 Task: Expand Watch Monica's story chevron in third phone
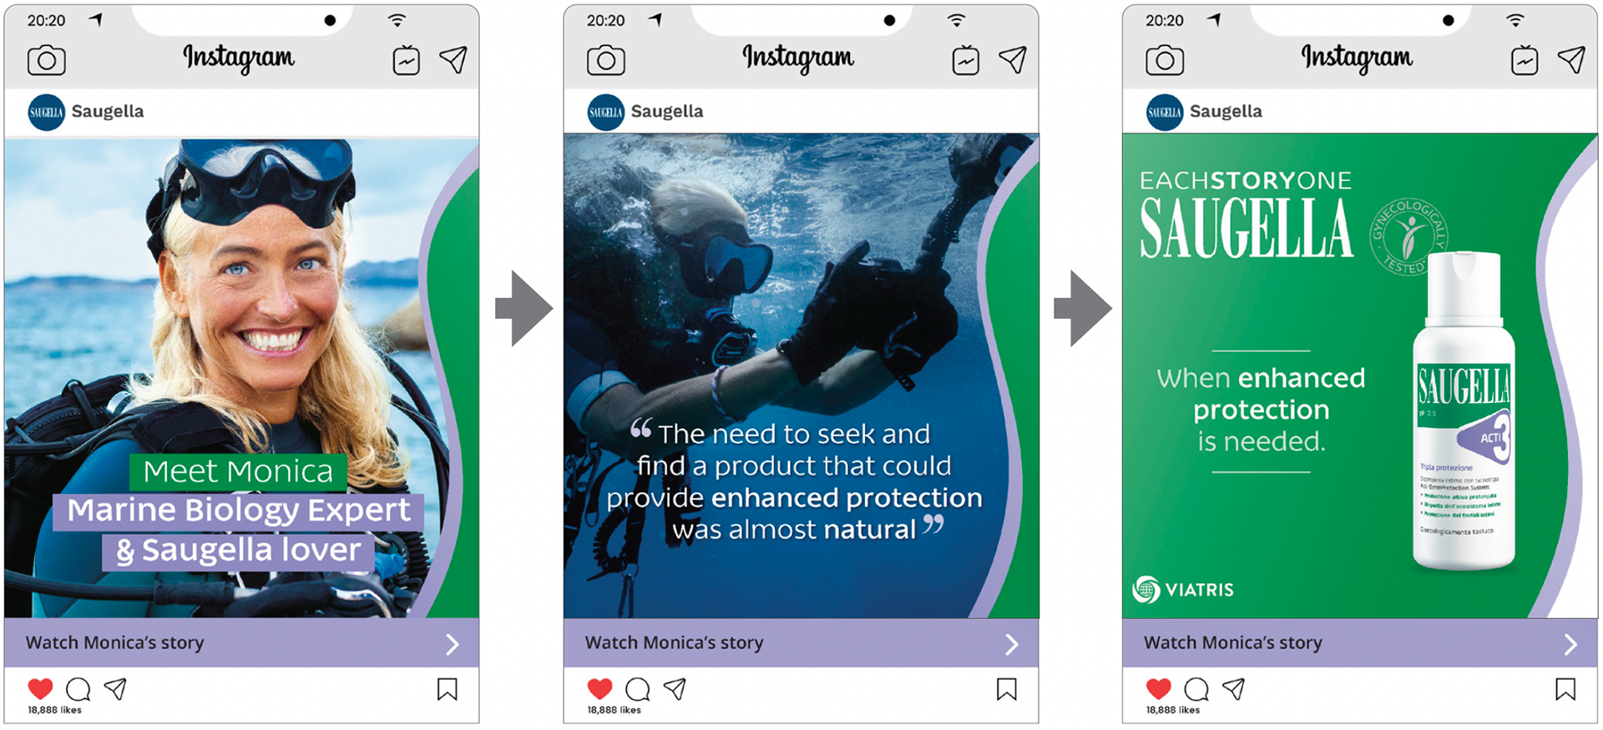(1570, 644)
